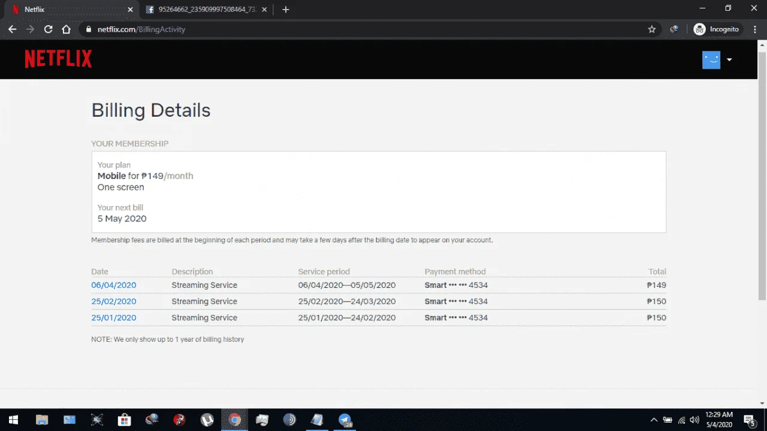Open Microsoft Store from the taskbar
Screen dimensions: 767x431
pyautogui.click(x=124, y=420)
